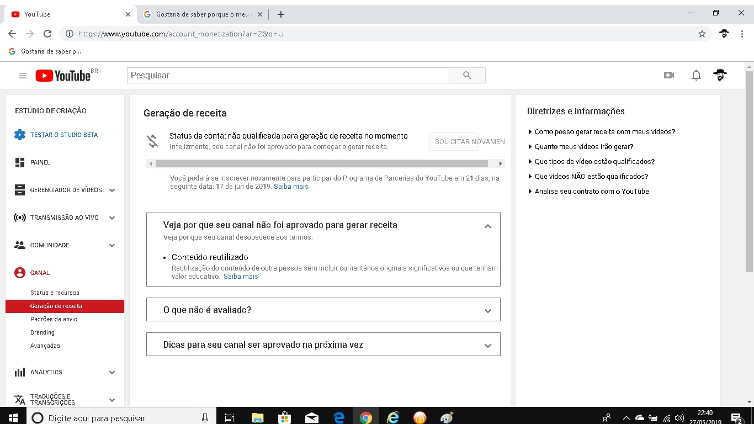Open Branding menu item
The height and width of the screenshot is (424, 754).
[x=43, y=332]
